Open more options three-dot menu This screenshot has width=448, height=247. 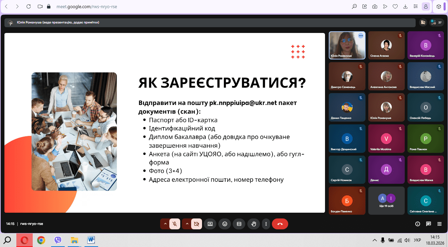[266, 224]
